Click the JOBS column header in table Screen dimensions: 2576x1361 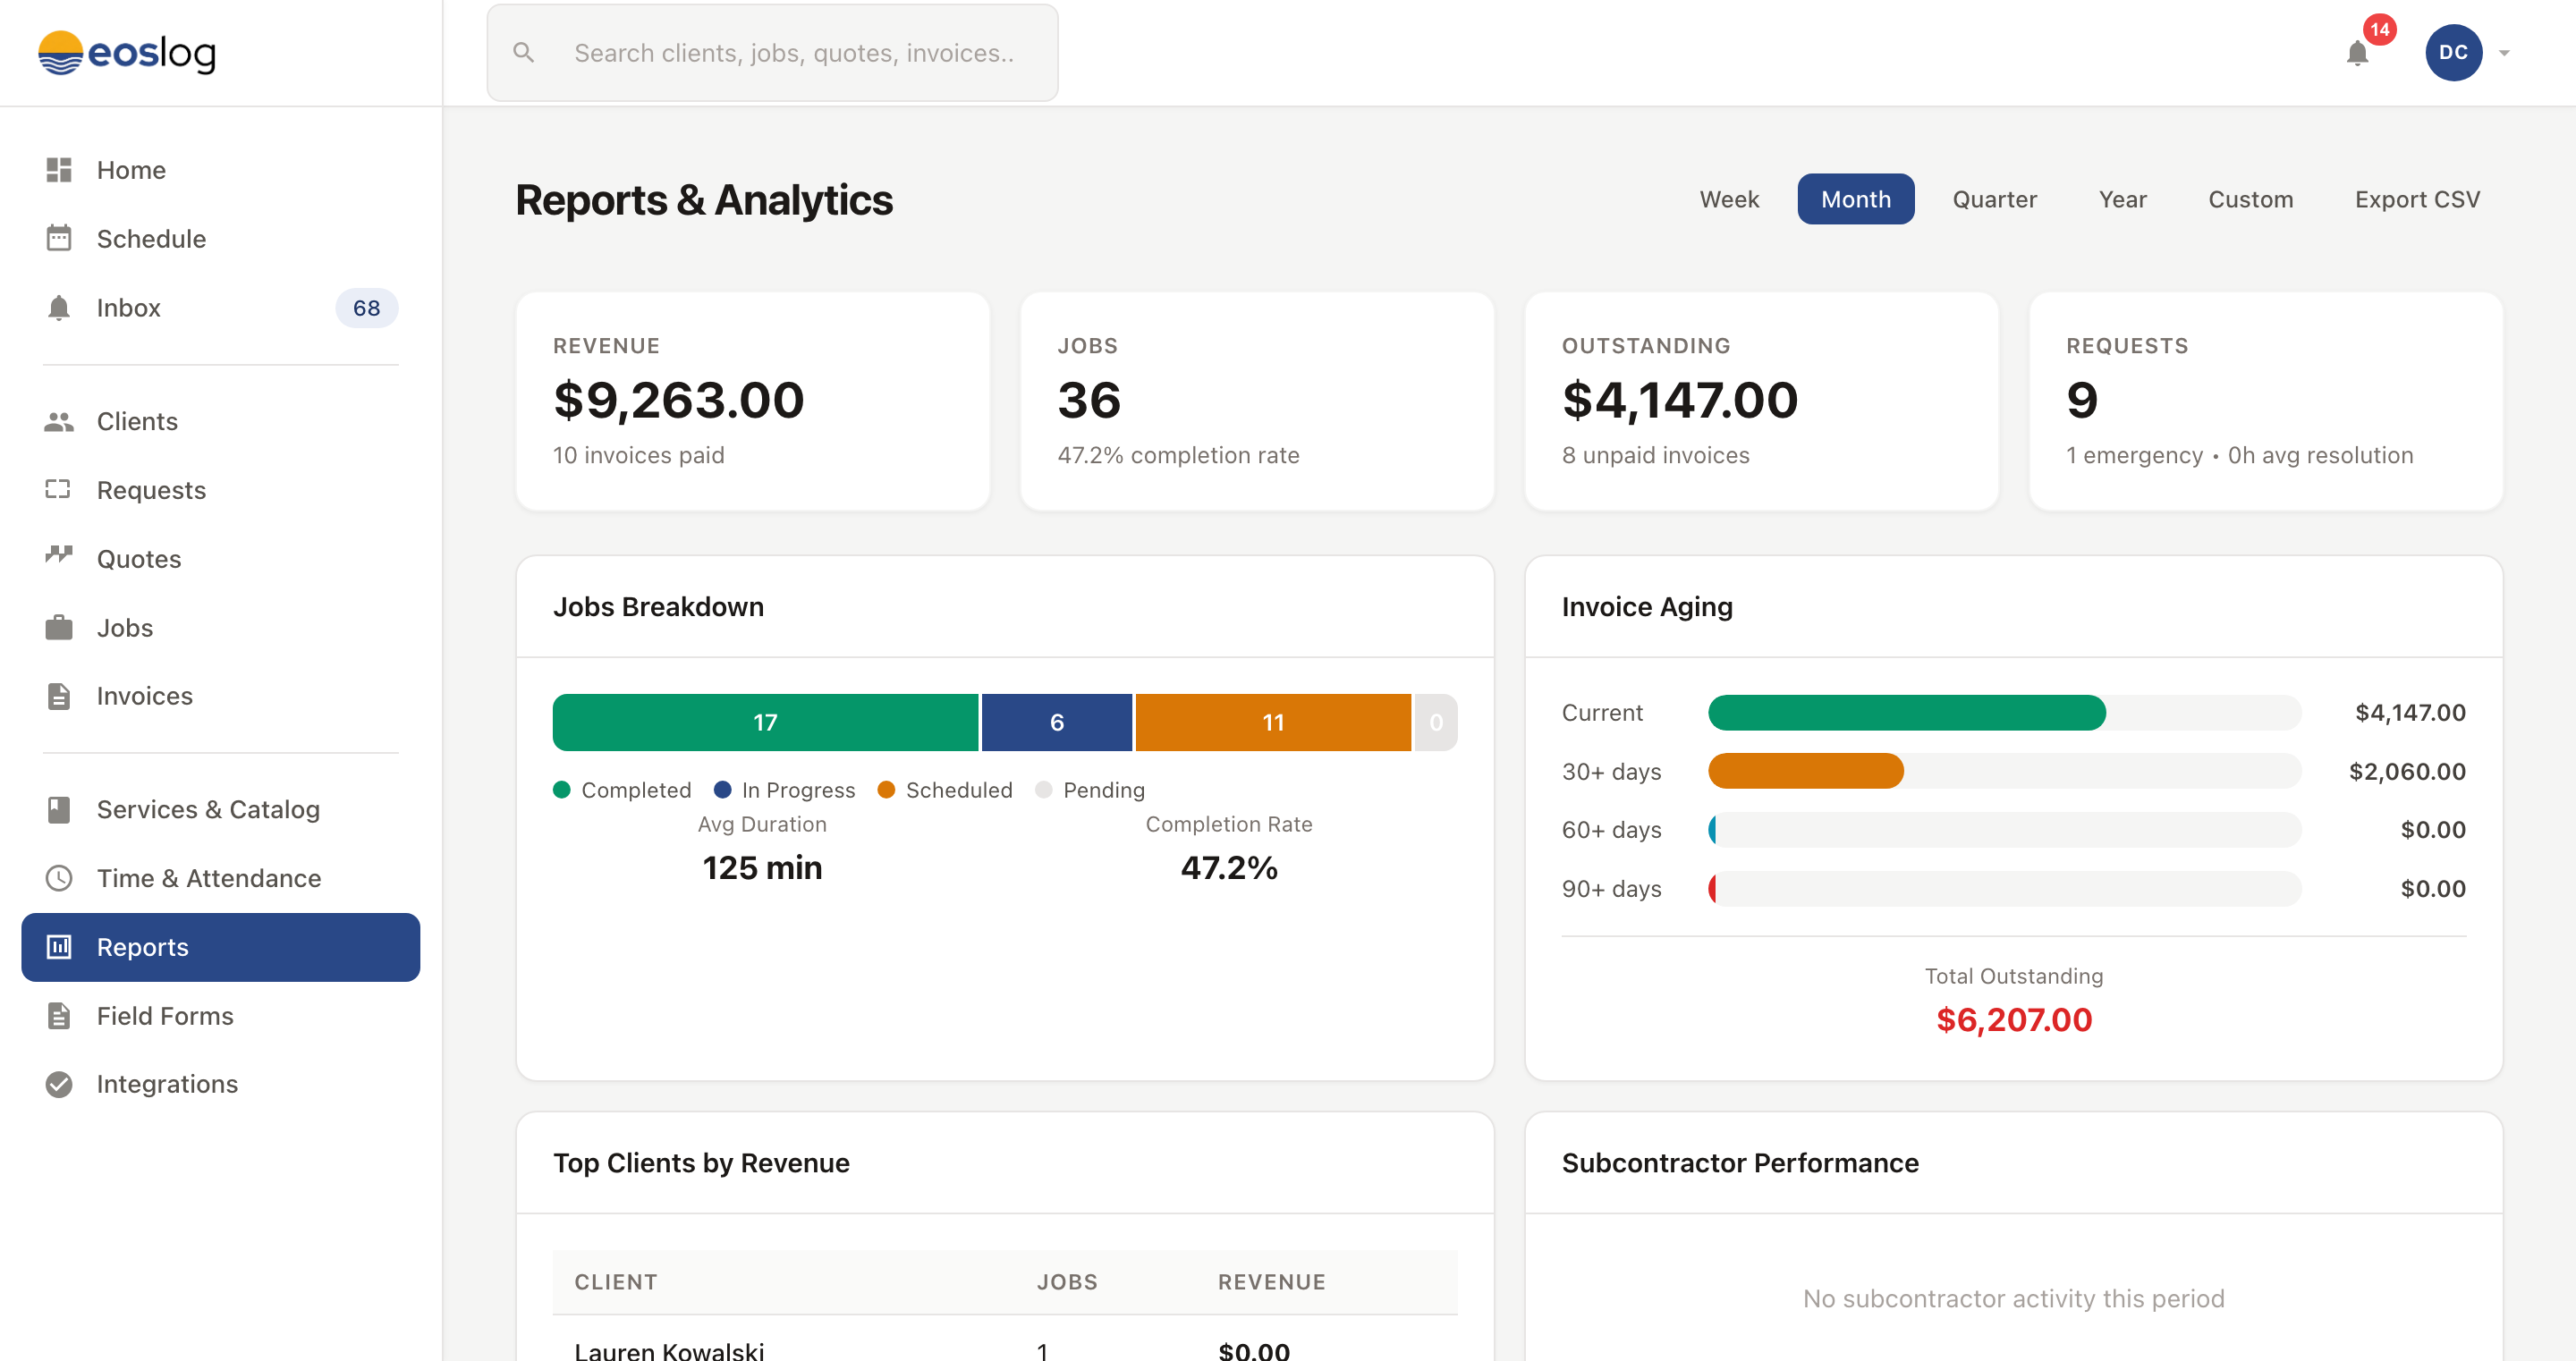[1067, 1282]
